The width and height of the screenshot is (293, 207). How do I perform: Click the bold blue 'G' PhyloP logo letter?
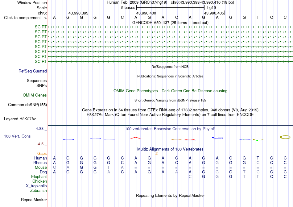point(218,138)
